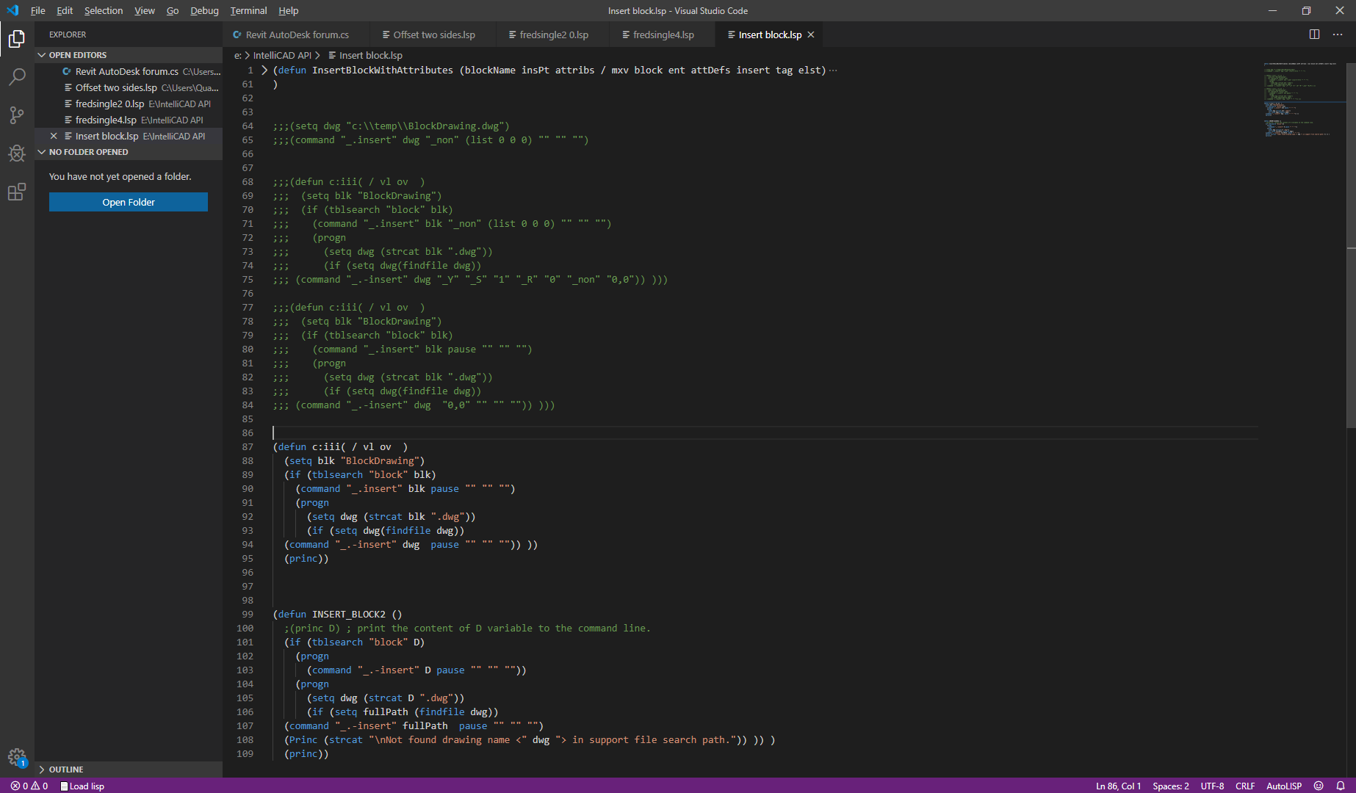Collapse the No Folder Opened section

42,152
